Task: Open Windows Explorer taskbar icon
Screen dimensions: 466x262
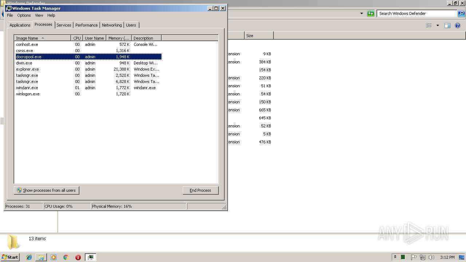Action: click(41, 257)
